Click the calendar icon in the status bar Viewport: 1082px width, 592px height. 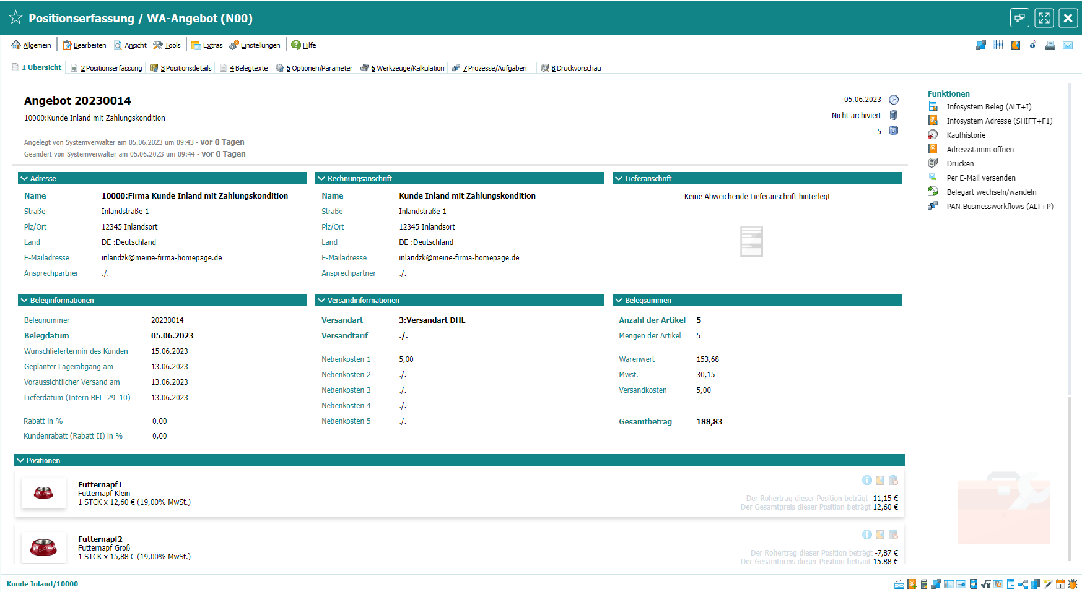tap(1060, 584)
